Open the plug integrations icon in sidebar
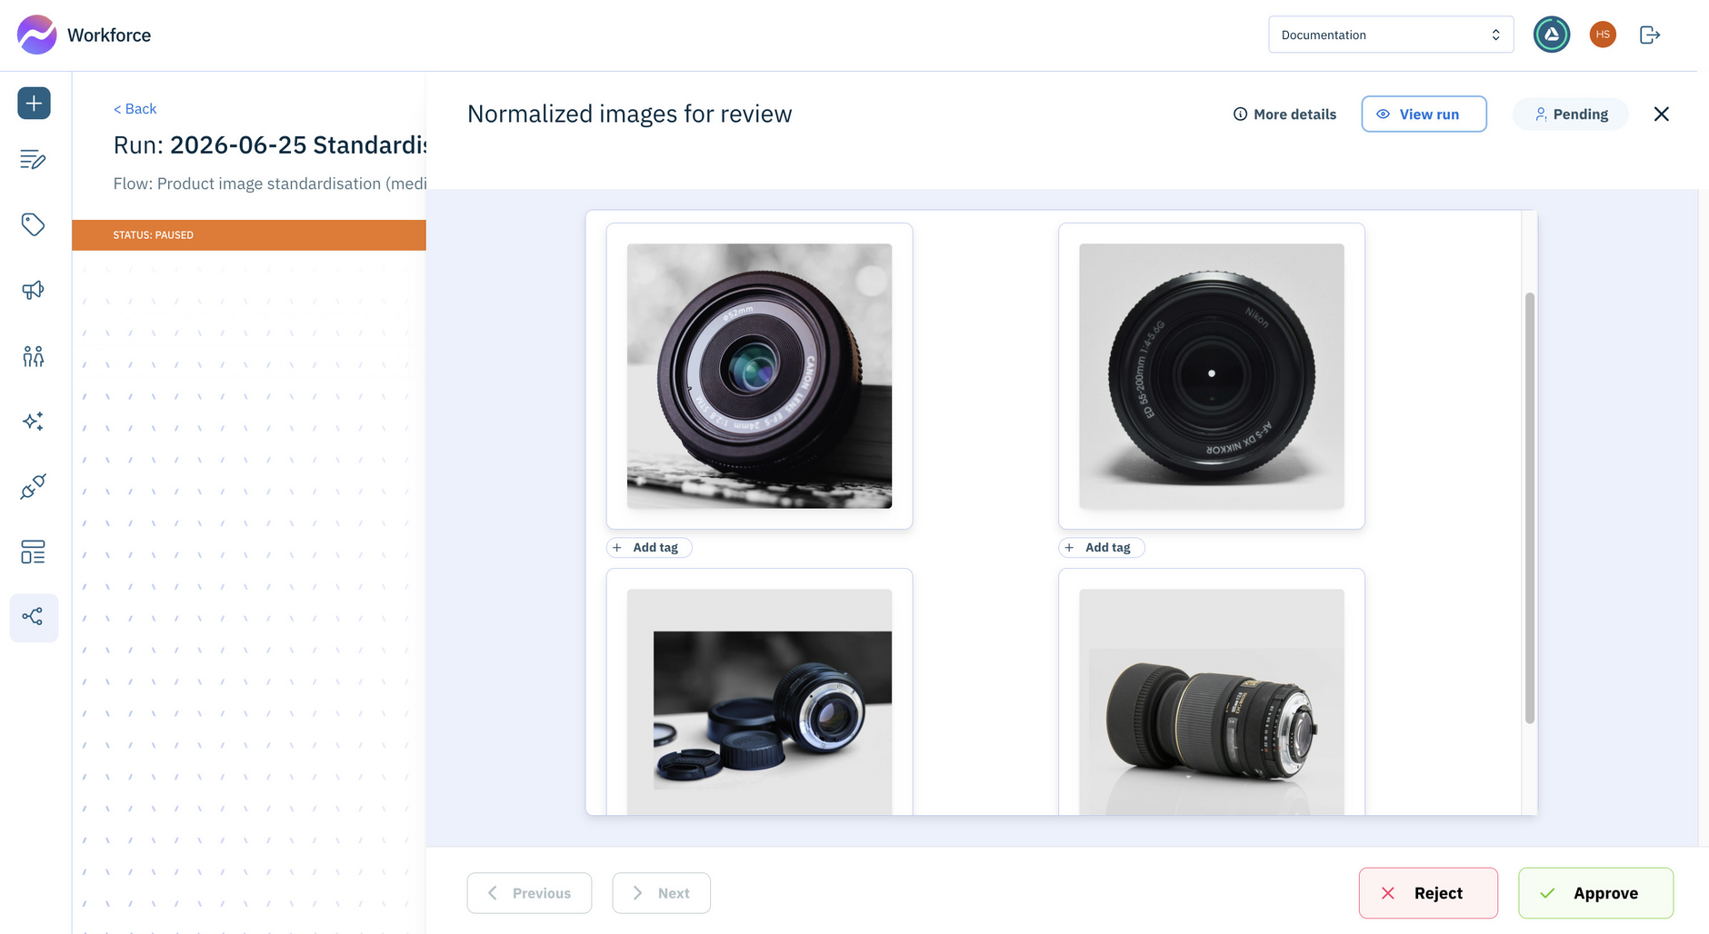 point(34,487)
